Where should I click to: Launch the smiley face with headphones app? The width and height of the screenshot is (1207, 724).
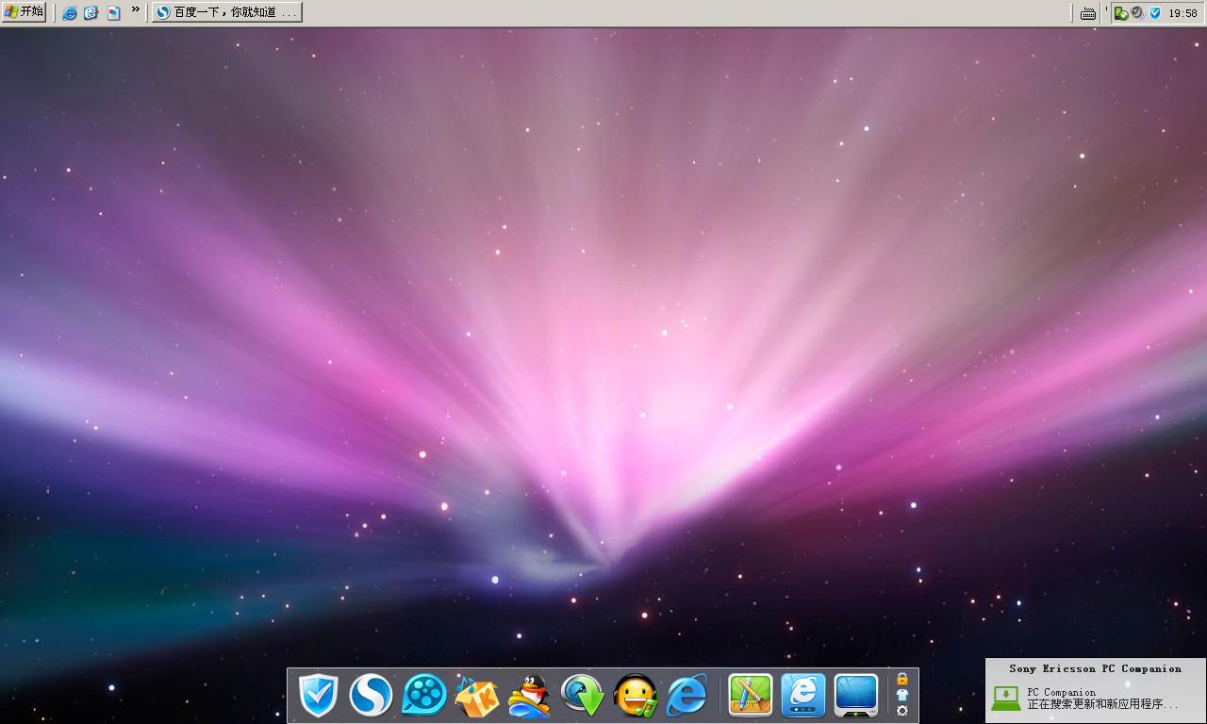point(635,697)
